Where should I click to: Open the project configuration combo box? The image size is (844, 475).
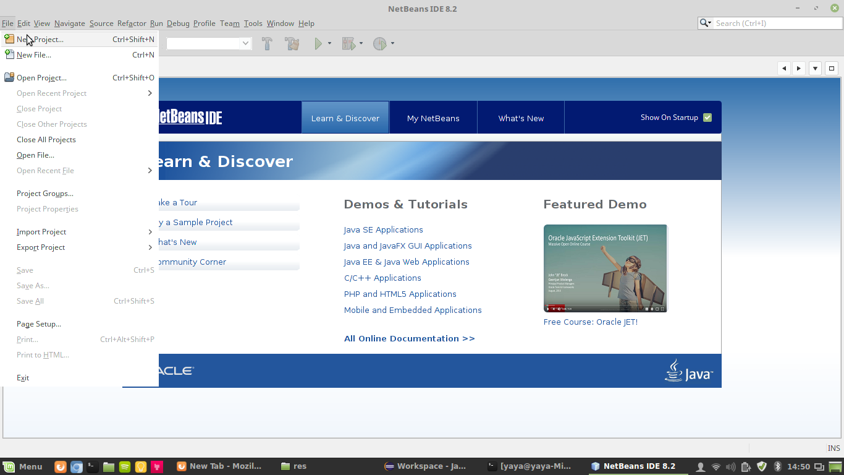(x=208, y=43)
